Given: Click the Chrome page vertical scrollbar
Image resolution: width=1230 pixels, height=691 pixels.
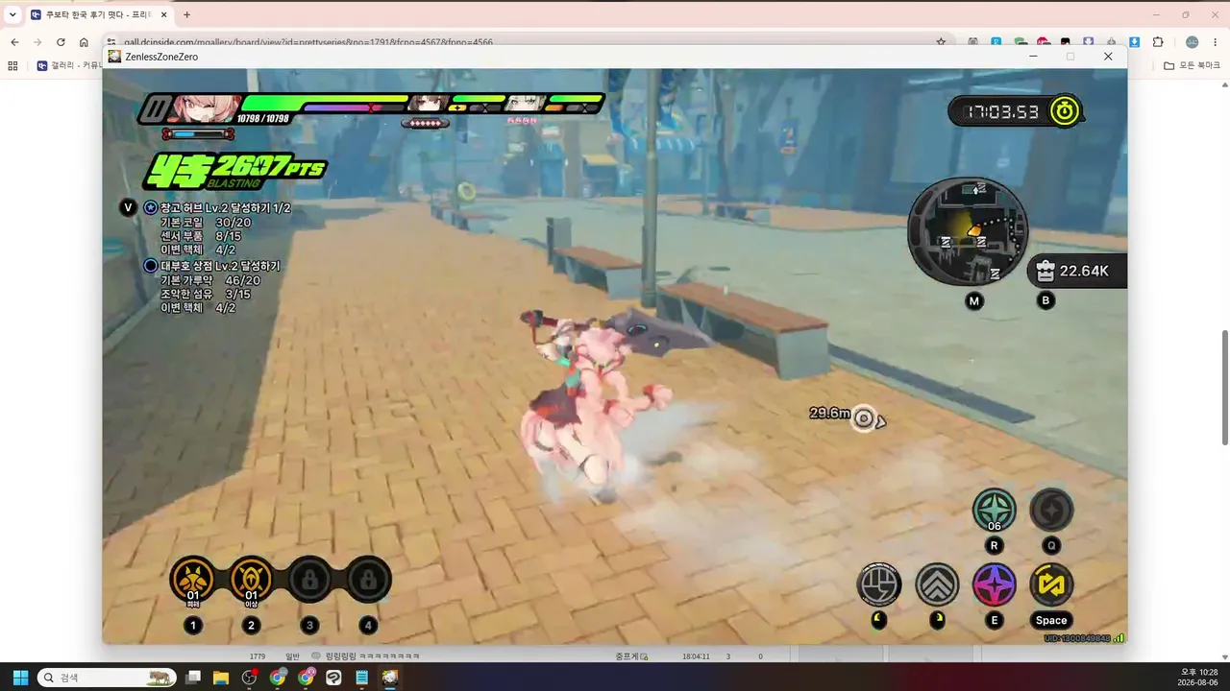Looking at the screenshot, I should (1224, 388).
